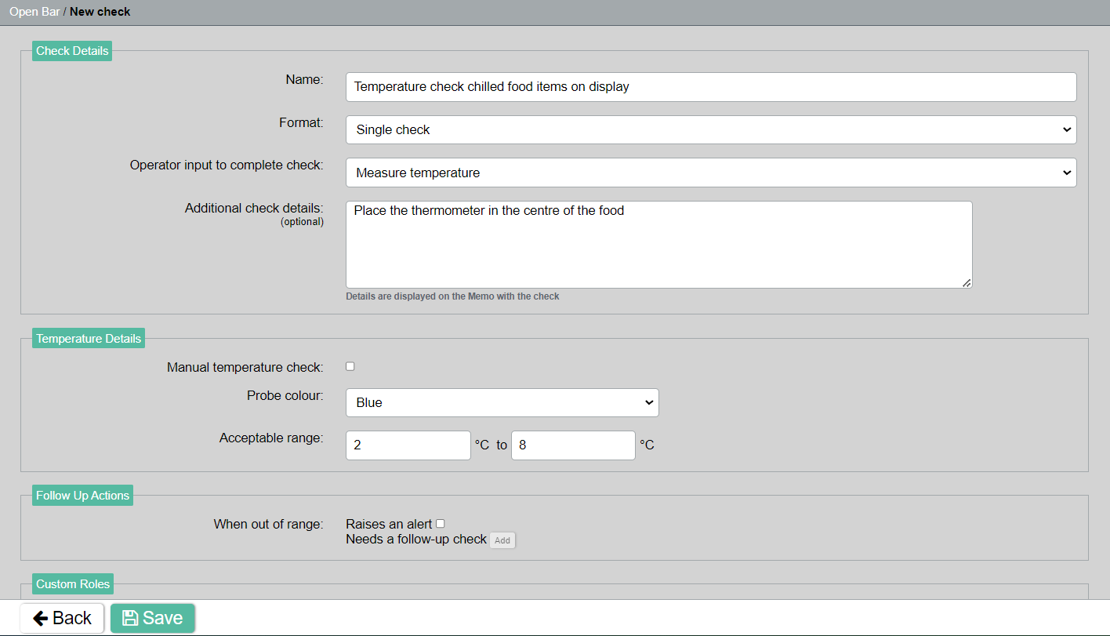The image size is (1110, 636).
Task: Click New check breadcrumb item
Action: click(x=100, y=12)
